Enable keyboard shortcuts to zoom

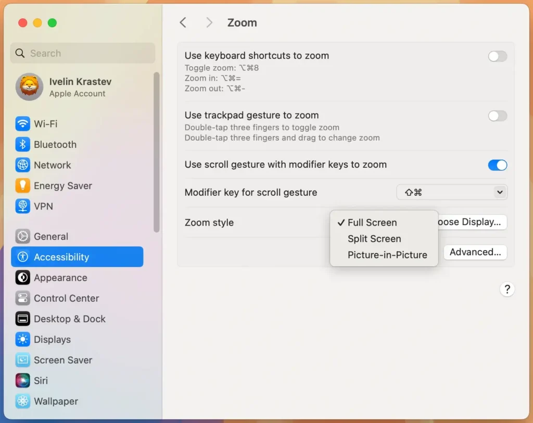click(x=497, y=56)
